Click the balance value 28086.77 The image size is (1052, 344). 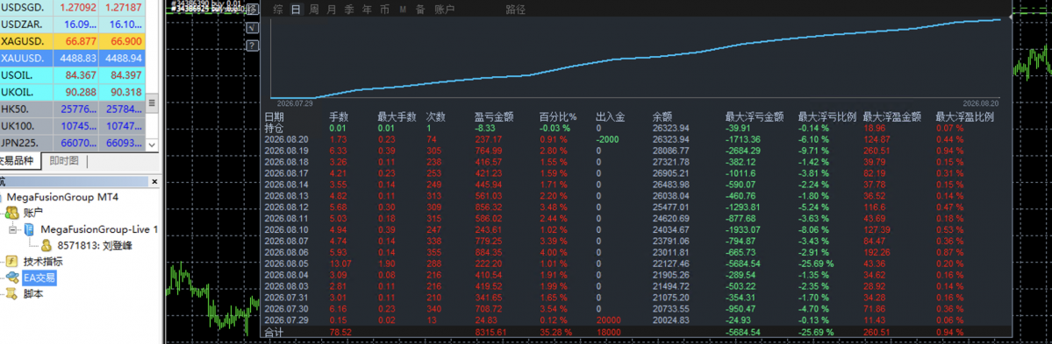[x=670, y=151]
